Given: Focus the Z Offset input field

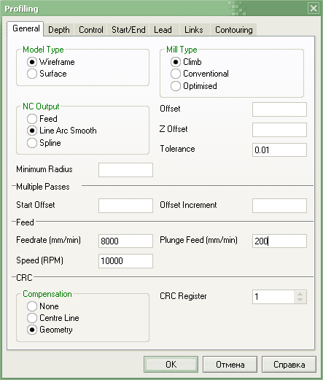Looking at the screenshot, I should (279, 130).
